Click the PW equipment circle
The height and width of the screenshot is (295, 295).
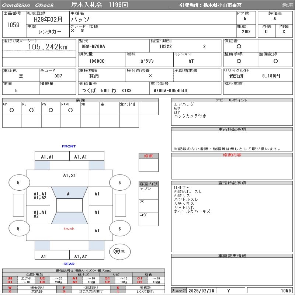click(x=51, y=110)
